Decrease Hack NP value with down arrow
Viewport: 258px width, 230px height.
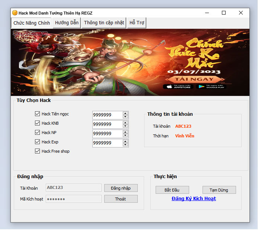tap(125, 136)
